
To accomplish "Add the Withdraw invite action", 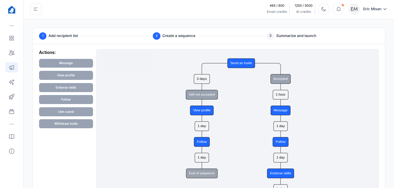I will click(x=66, y=124).
